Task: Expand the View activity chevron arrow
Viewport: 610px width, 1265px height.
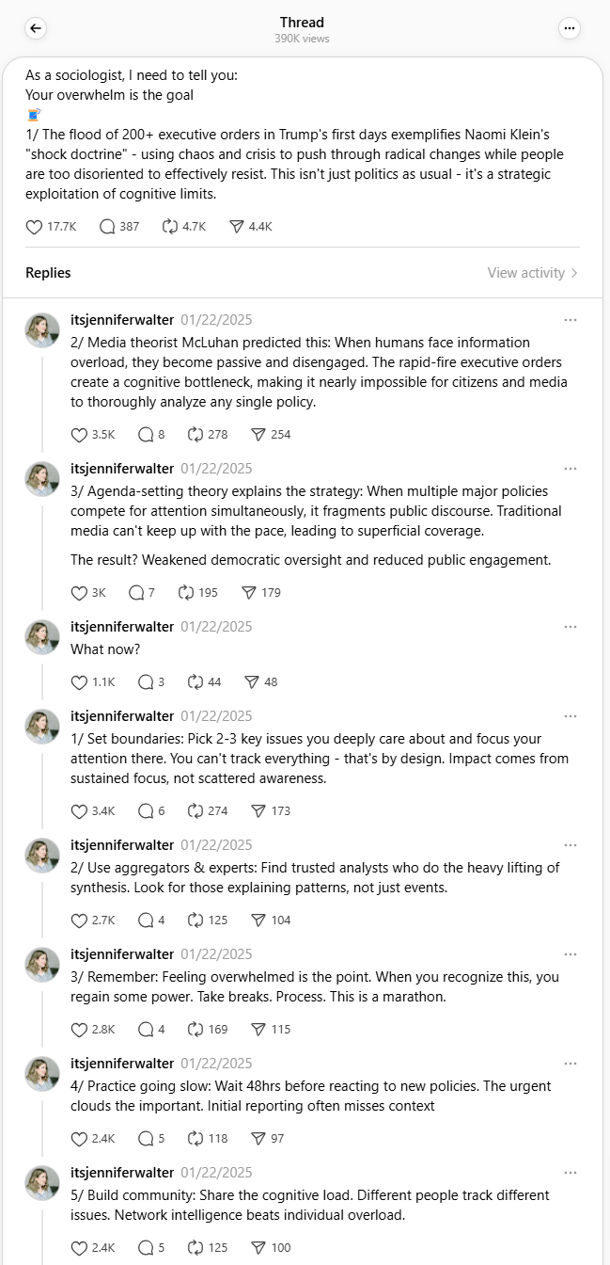Action: 574,273
